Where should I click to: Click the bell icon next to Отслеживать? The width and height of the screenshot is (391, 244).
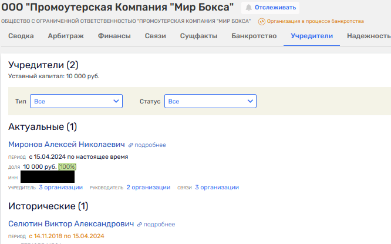[248, 8]
